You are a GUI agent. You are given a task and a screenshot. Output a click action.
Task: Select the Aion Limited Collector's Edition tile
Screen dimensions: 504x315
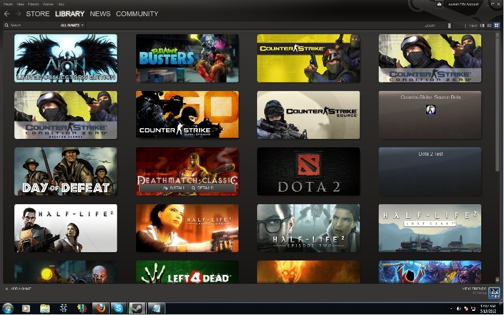point(66,58)
